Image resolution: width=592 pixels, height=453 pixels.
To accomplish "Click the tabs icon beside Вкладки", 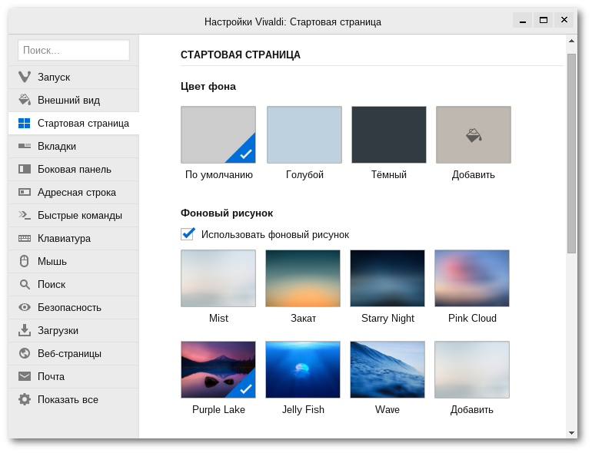I will [25, 146].
